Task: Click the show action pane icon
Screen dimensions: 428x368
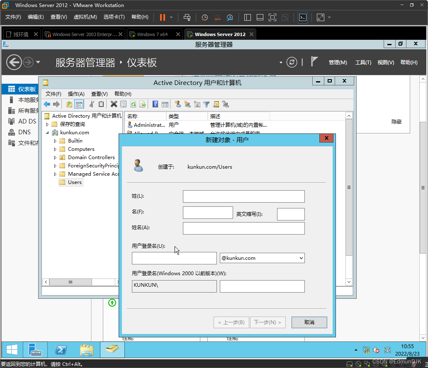Action: point(165,104)
